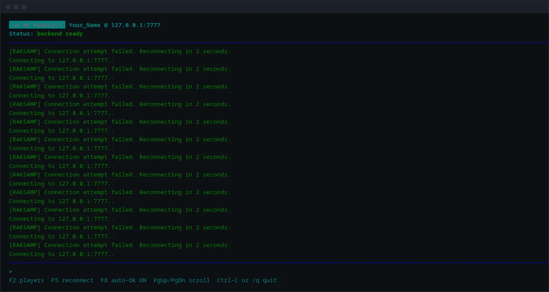This screenshot has width=549, height=292.
Task: Select the Your_Name @ 127.0.0.1:7777 header text
Action: pyautogui.click(x=115, y=25)
